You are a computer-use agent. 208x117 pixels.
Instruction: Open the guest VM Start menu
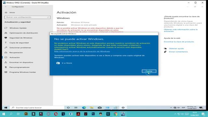(x=6, y=108)
